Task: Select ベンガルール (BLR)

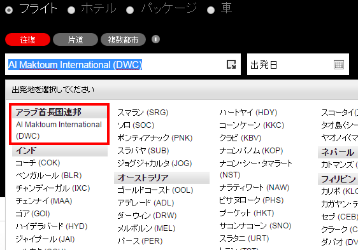Action: click(x=48, y=176)
